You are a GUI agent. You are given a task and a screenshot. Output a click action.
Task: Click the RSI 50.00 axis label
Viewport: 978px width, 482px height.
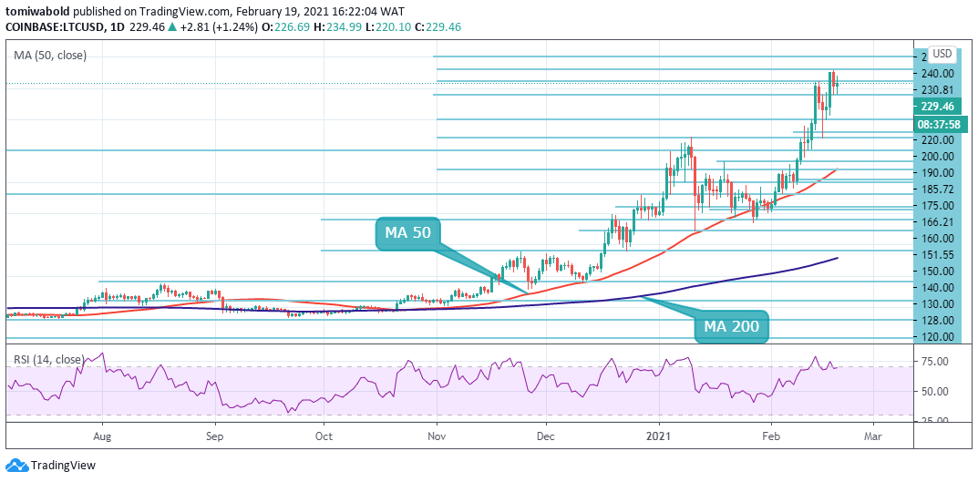pyautogui.click(x=937, y=392)
